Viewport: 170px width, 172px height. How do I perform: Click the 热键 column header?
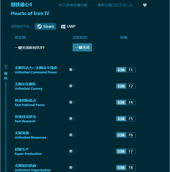point(124,37)
